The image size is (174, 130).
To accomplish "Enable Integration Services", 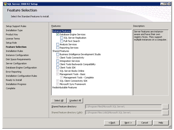I will 58,61.
